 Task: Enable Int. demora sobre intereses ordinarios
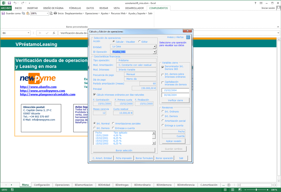pyautogui.click(x=163, y=75)
